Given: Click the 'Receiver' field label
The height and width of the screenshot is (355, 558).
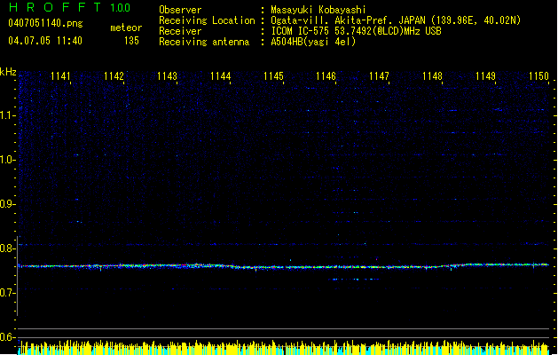Looking at the screenshot, I should tap(180, 31).
